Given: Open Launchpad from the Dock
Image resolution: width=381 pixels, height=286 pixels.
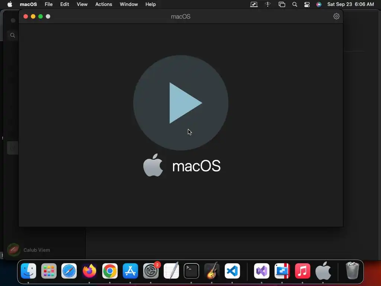Looking at the screenshot, I should [x=49, y=271].
